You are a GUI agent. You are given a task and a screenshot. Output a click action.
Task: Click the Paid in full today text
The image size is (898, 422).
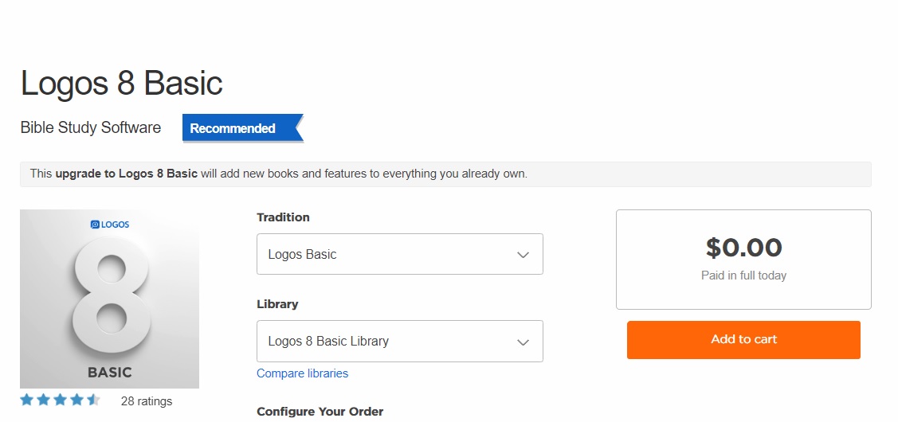(x=743, y=275)
